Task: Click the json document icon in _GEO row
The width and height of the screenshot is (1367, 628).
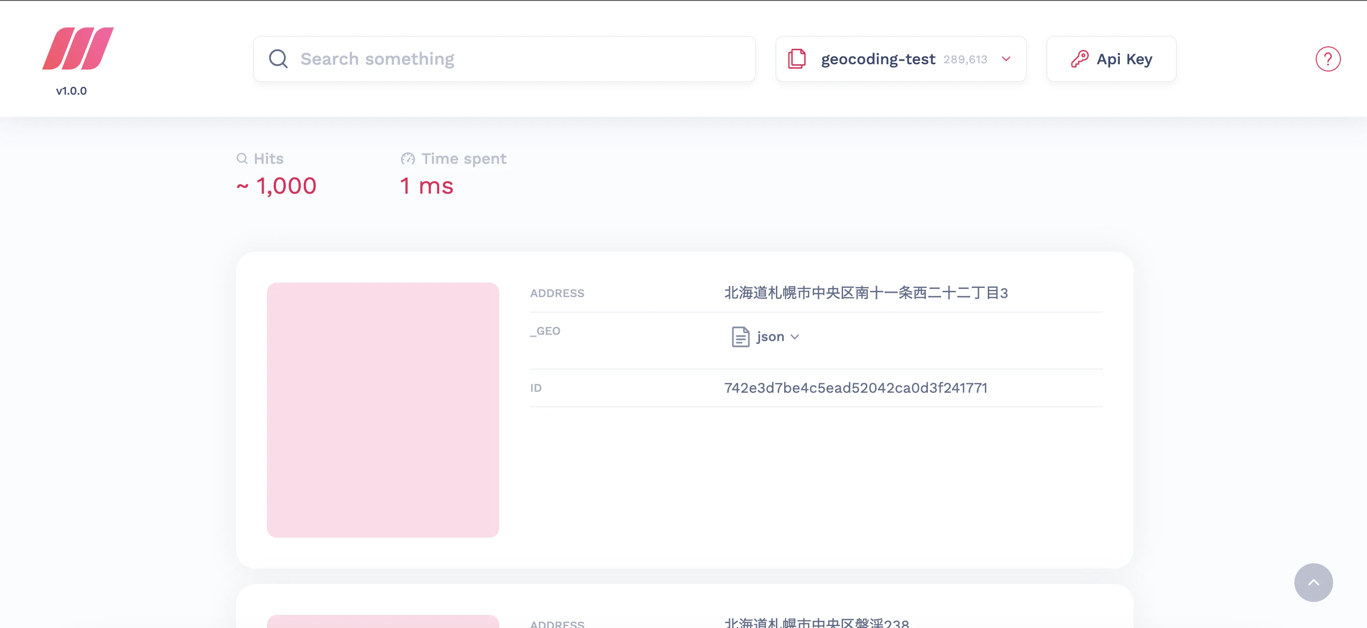Action: click(740, 337)
